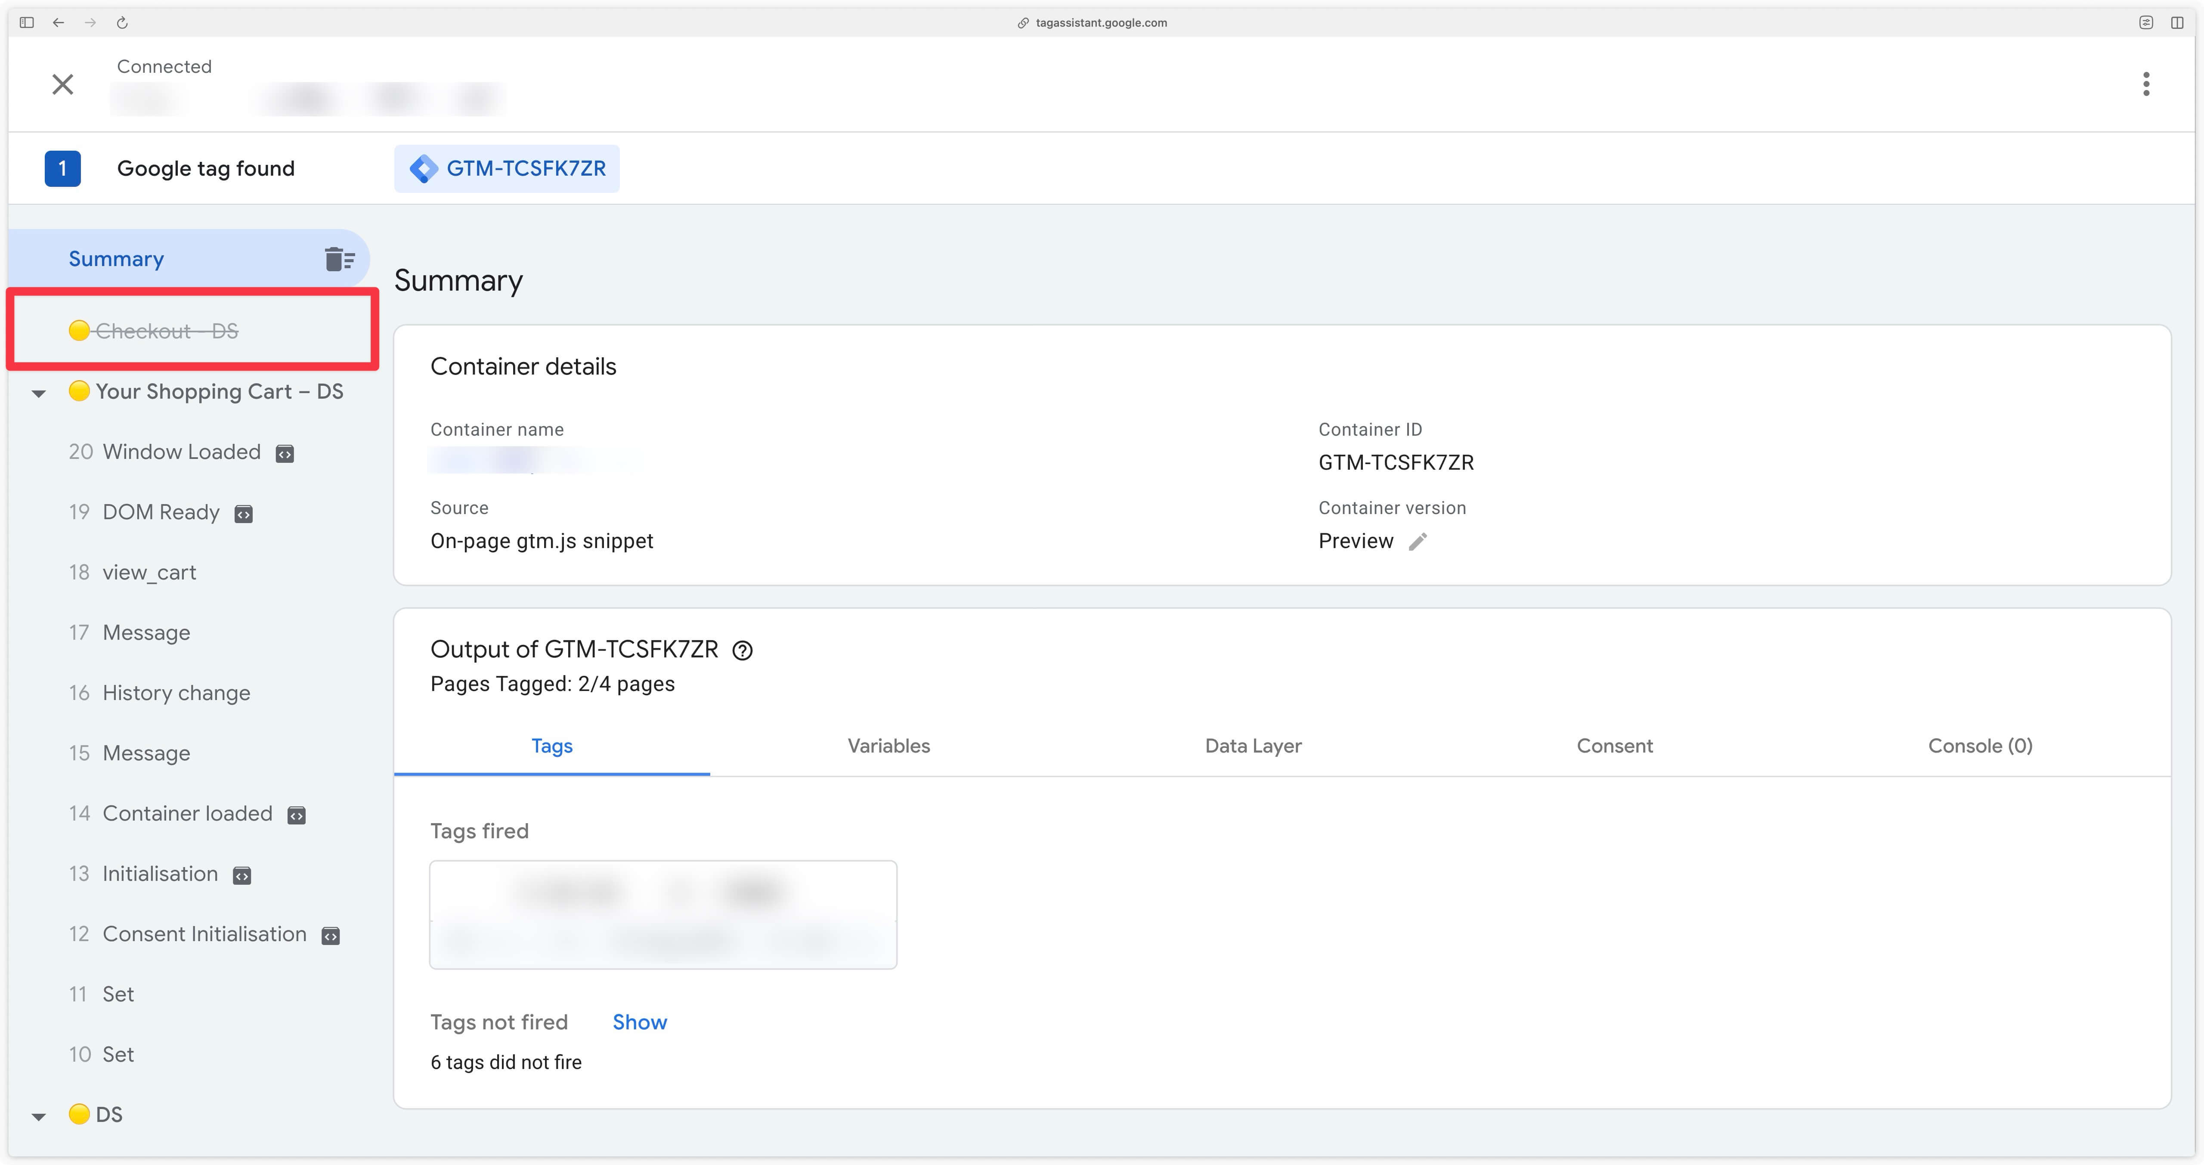Switch to the Data Layer tab
This screenshot has height=1165, width=2204.
[1254, 746]
